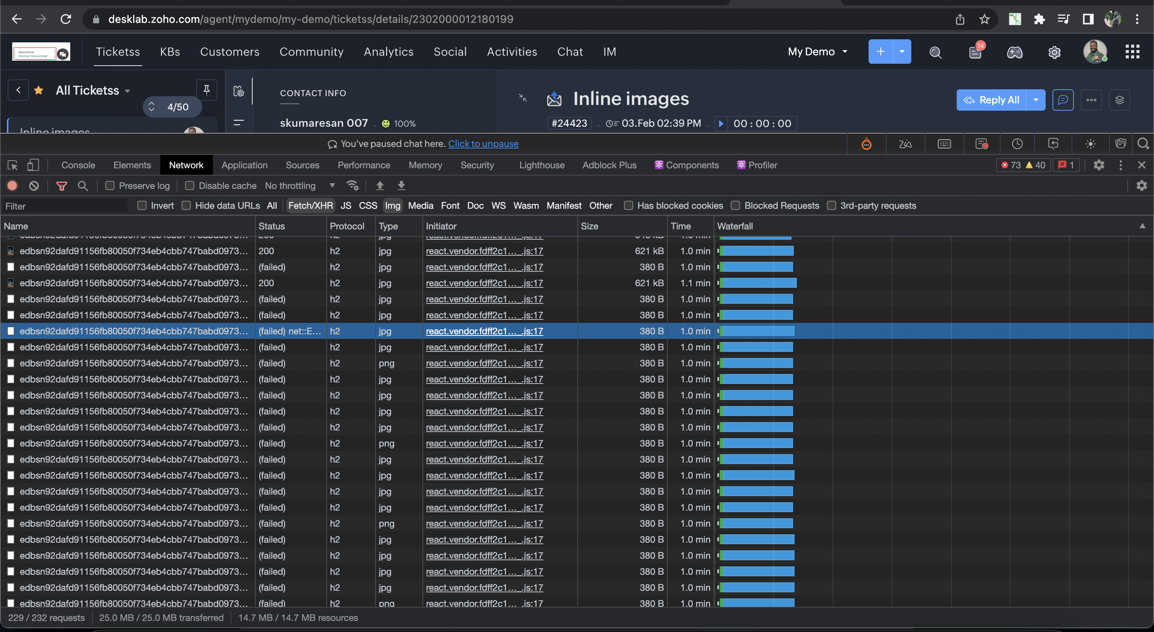Toggle device toolbar icon in DevTools
This screenshot has height=632, width=1154.
pos(33,165)
